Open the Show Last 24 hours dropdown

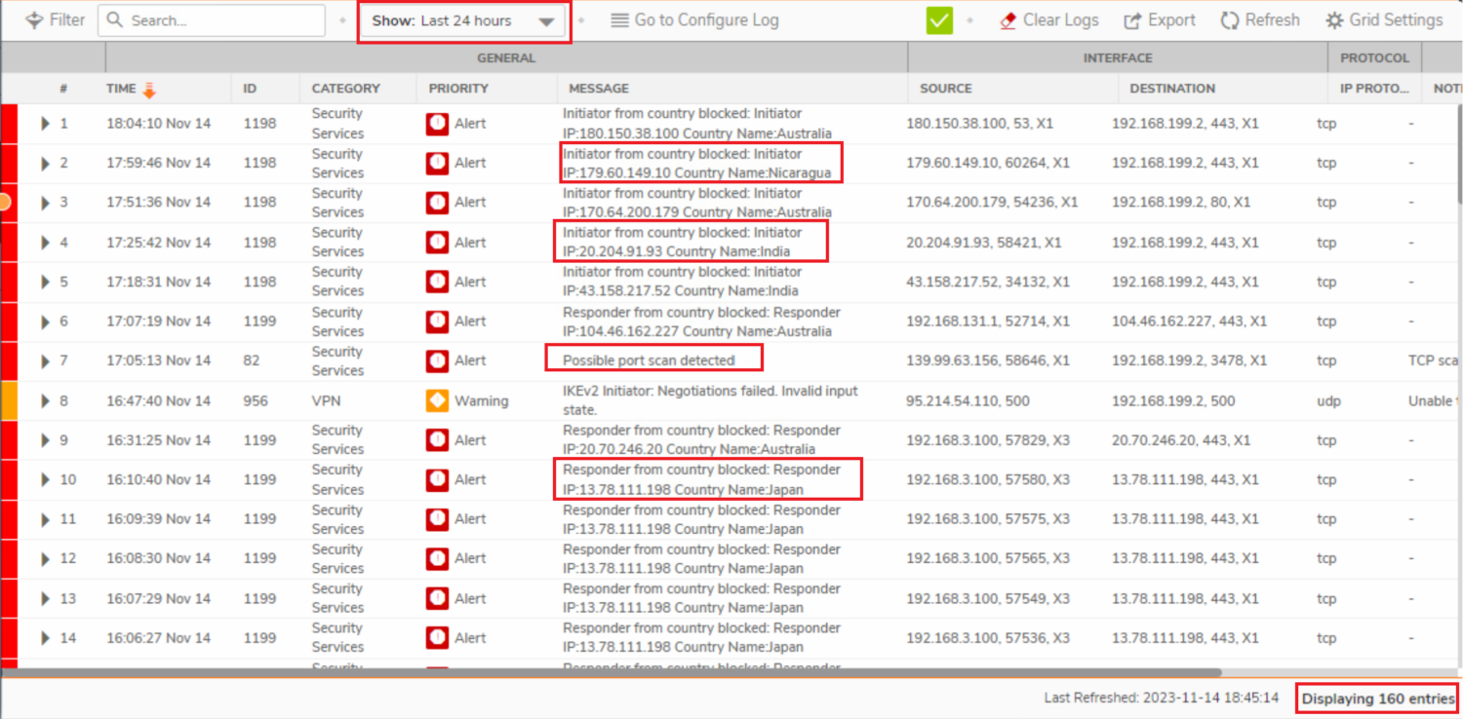(464, 21)
